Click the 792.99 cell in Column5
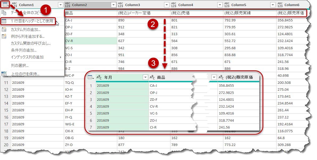 tap(250, 20)
